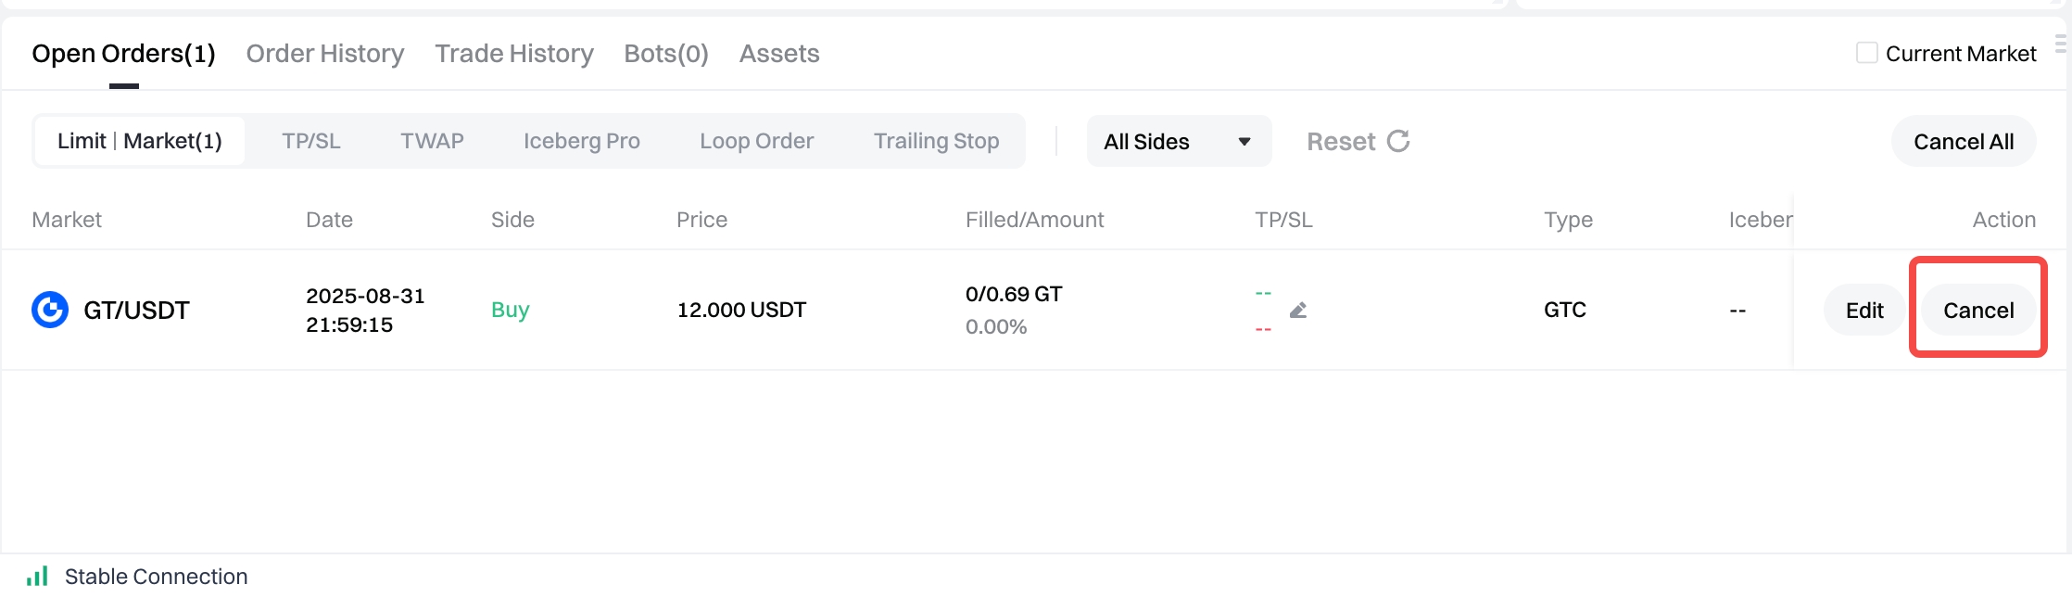Show TP/SL order type filter
Viewport: 2072px width, 597px height.
311,141
